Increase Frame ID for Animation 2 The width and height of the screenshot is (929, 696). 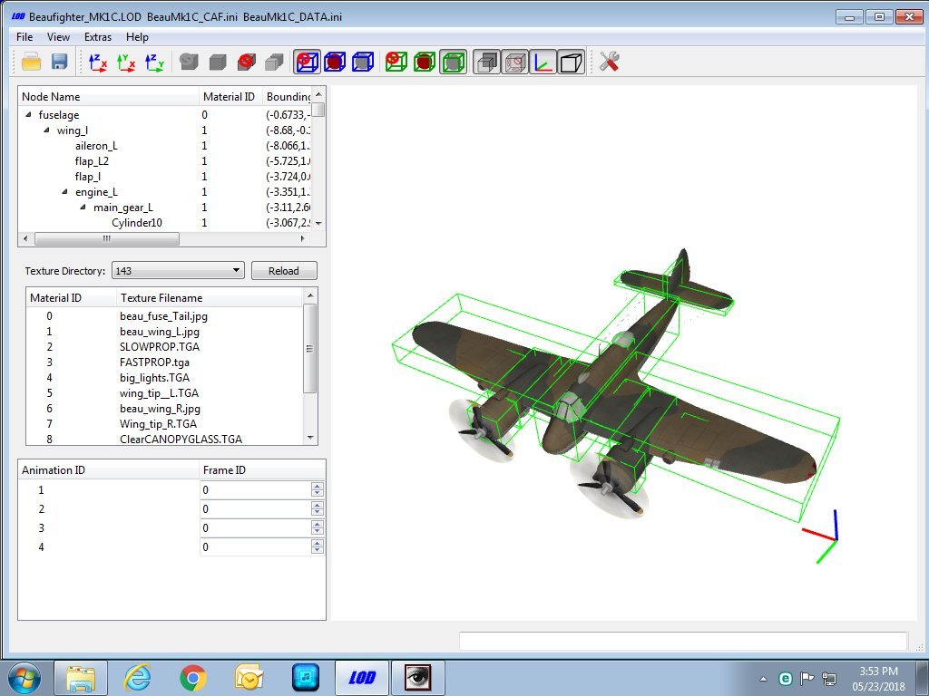(x=318, y=505)
